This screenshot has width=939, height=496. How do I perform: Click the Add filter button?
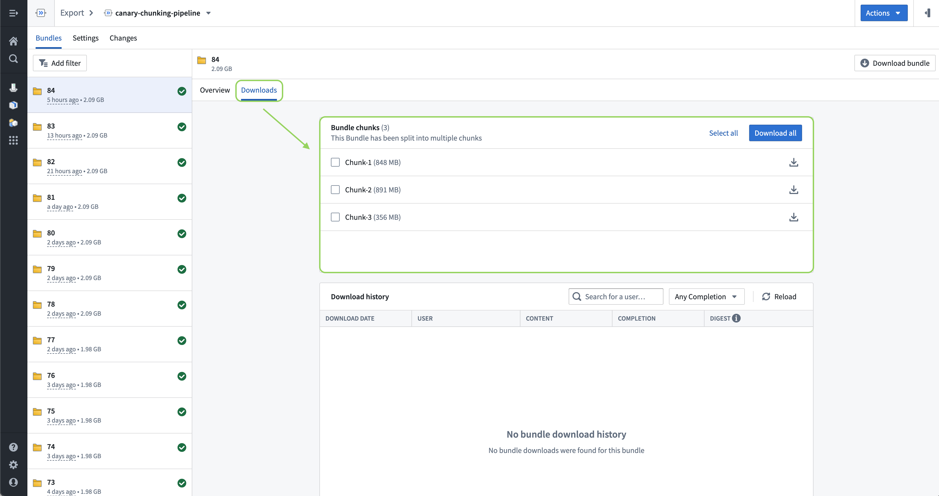[60, 63]
